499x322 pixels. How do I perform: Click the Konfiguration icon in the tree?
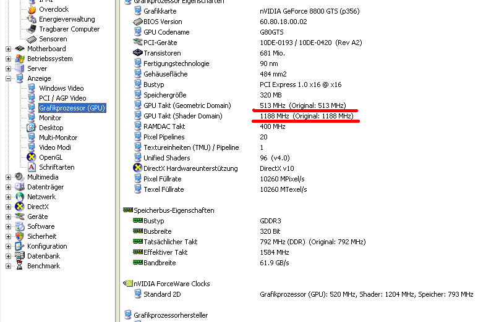[20, 246]
